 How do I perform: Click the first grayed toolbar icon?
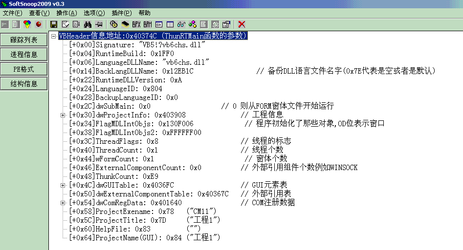pos(5,24)
